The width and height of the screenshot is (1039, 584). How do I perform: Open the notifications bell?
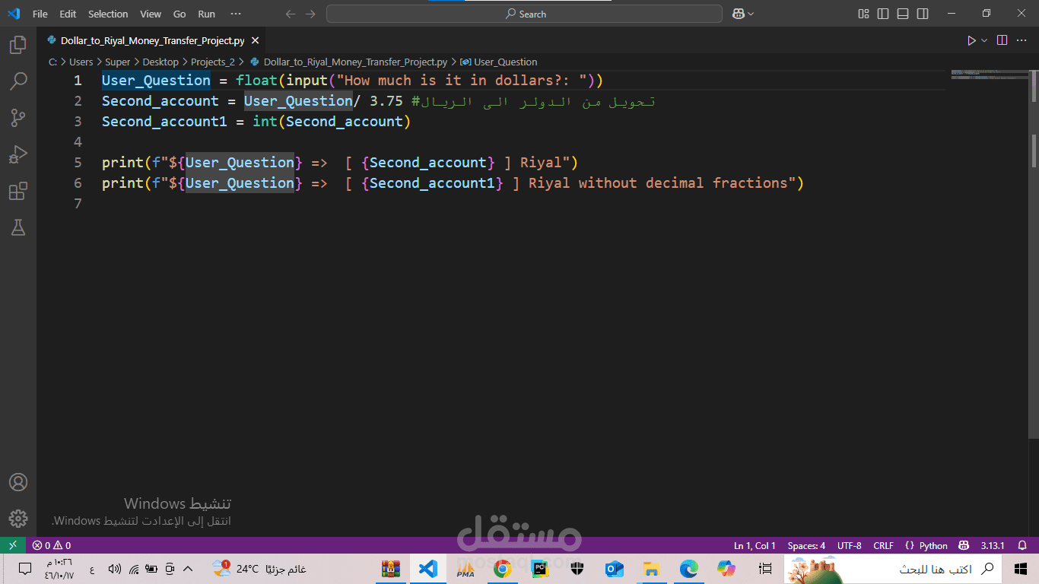[x=1024, y=545]
